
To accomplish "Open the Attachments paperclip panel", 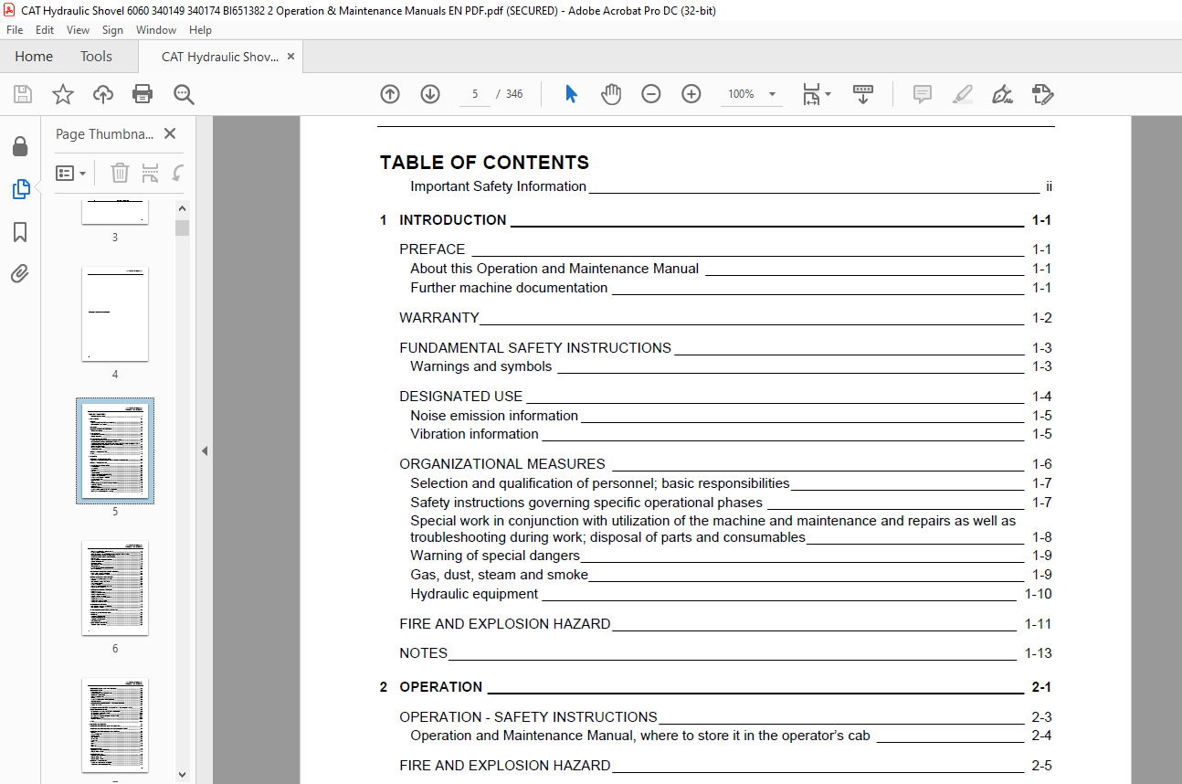I will [x=20, y=274].
